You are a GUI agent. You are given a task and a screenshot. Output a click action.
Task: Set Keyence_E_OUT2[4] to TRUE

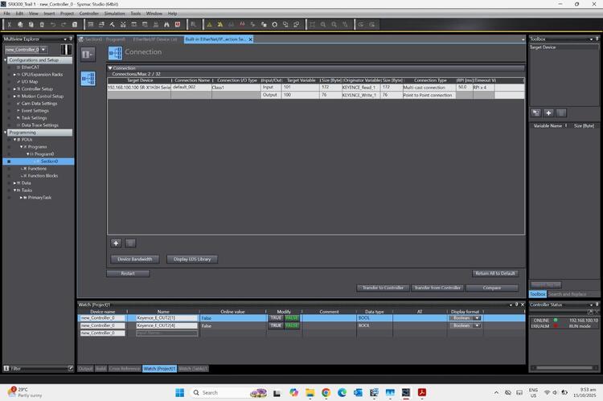[276, 325]
